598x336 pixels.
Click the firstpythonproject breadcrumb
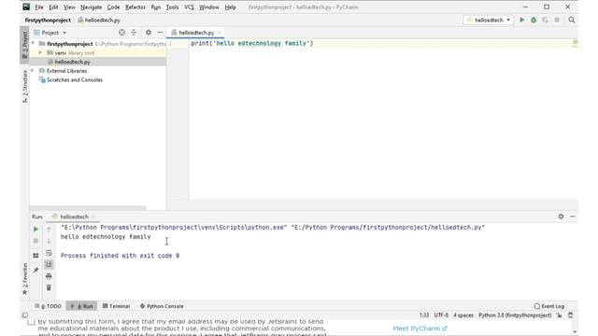point(48,20)
